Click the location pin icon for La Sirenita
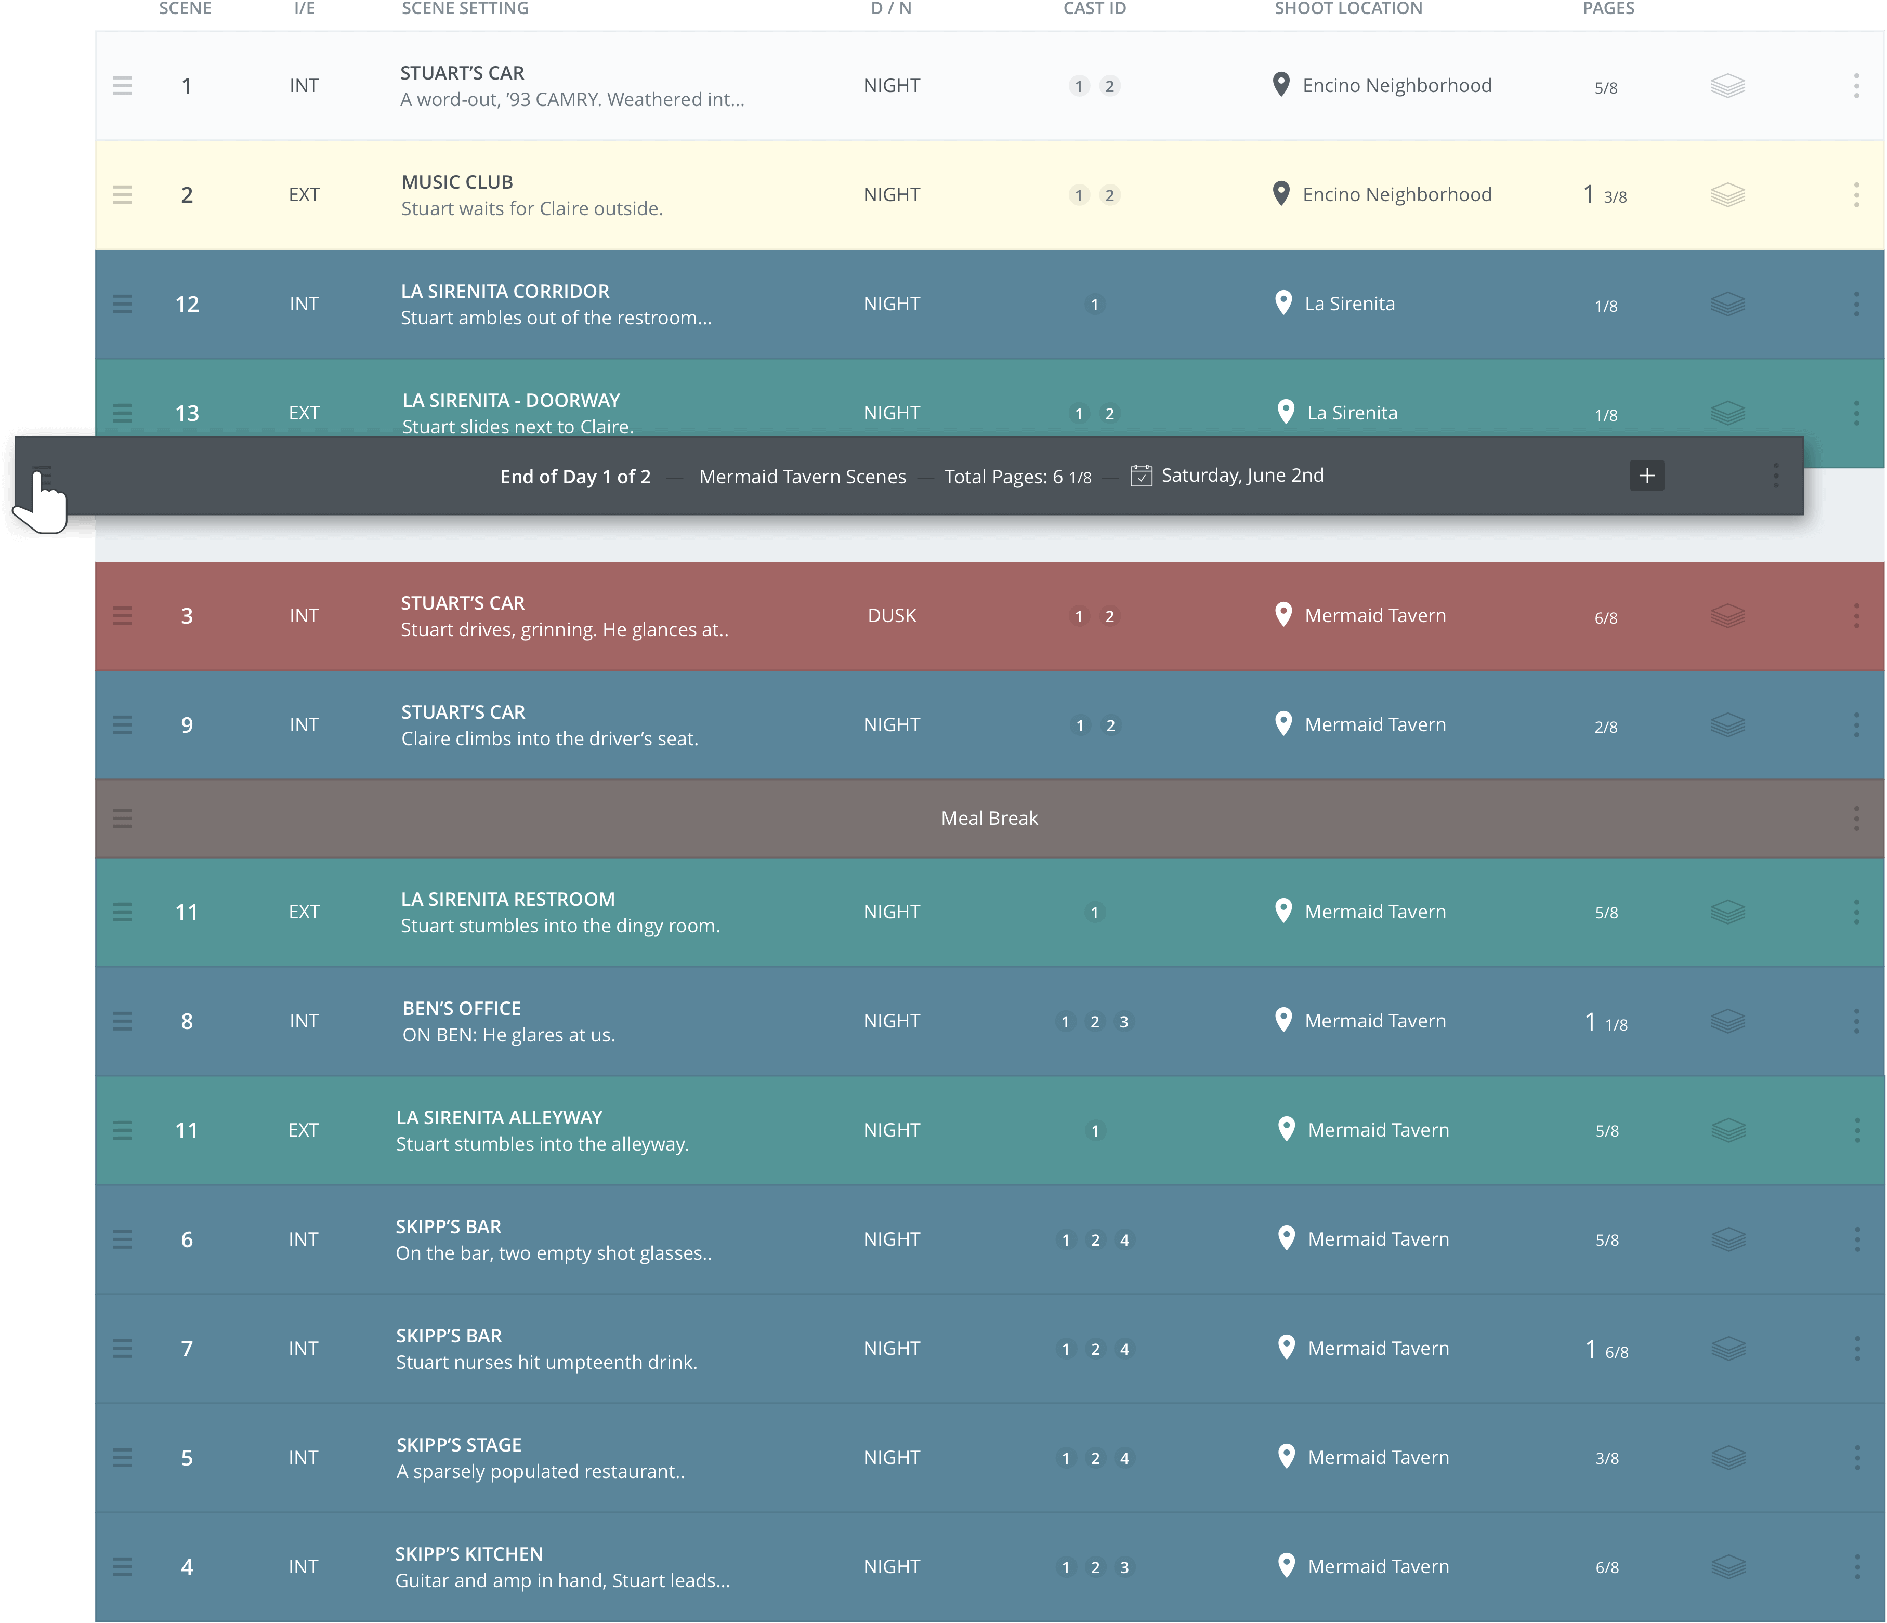This screenshot has width=1887, height=1623. click(x=1283, y=301)
